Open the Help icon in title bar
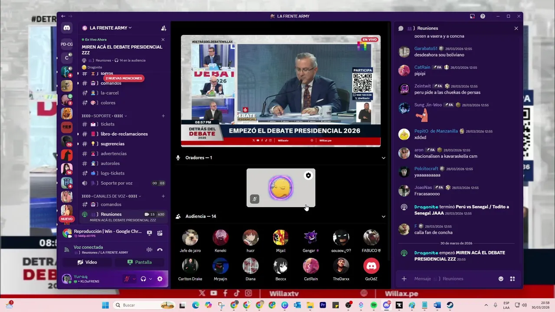Image resolution: width=555 pixels, height=312 pixels. 483,16
